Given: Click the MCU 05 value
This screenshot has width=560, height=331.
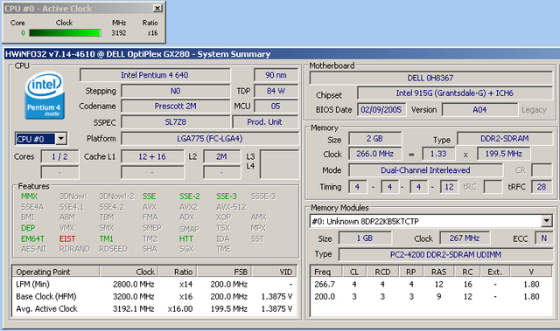Looking at the screenshot, I should (276, 107).
